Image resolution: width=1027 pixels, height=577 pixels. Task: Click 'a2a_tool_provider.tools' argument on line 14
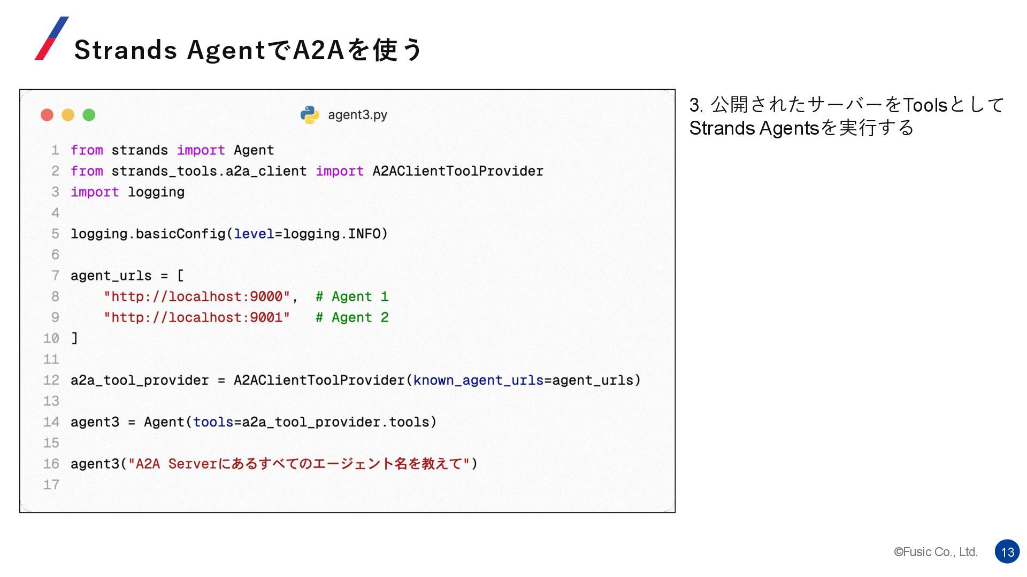335,422
